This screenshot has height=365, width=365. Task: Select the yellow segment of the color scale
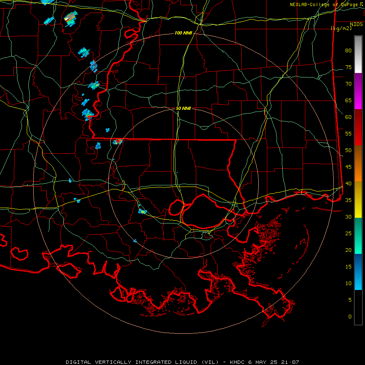tap(358, 200)
